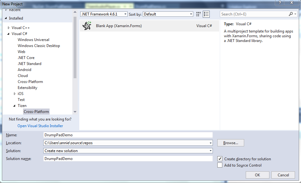Collapse the Tizen tree node
The image size is (301, 183).
coord(15,106)
